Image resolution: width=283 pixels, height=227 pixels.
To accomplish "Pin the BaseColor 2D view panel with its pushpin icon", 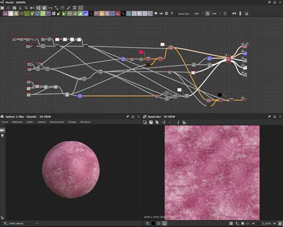I will pos(269,116).
